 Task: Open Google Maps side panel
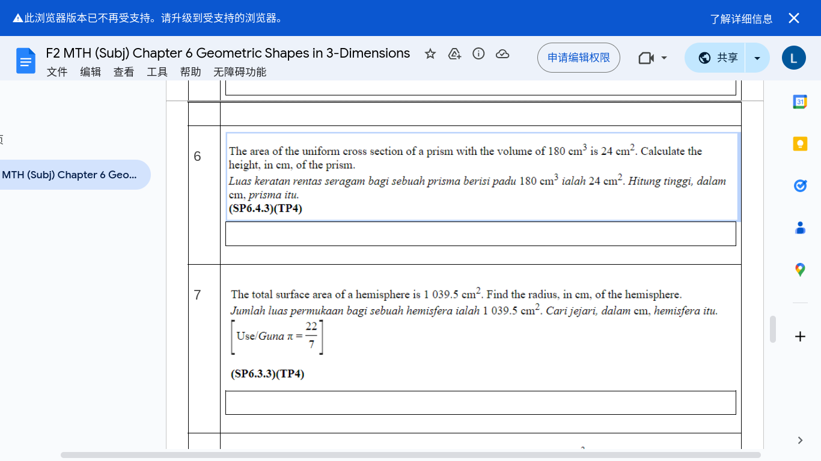[x=800, y=270]
